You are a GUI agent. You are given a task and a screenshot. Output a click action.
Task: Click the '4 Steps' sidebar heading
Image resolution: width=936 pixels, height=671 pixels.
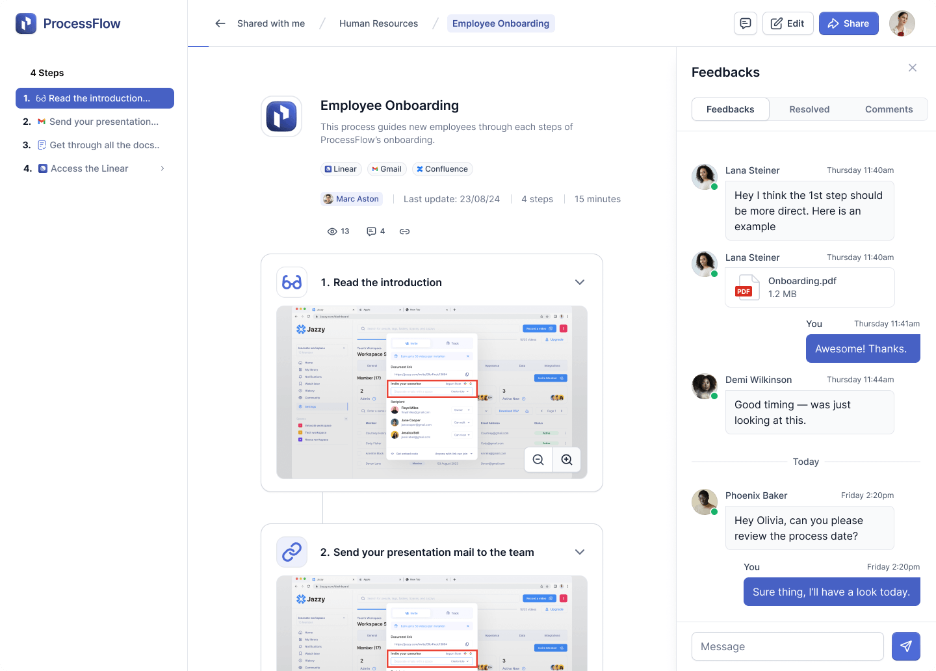(47, 73)
